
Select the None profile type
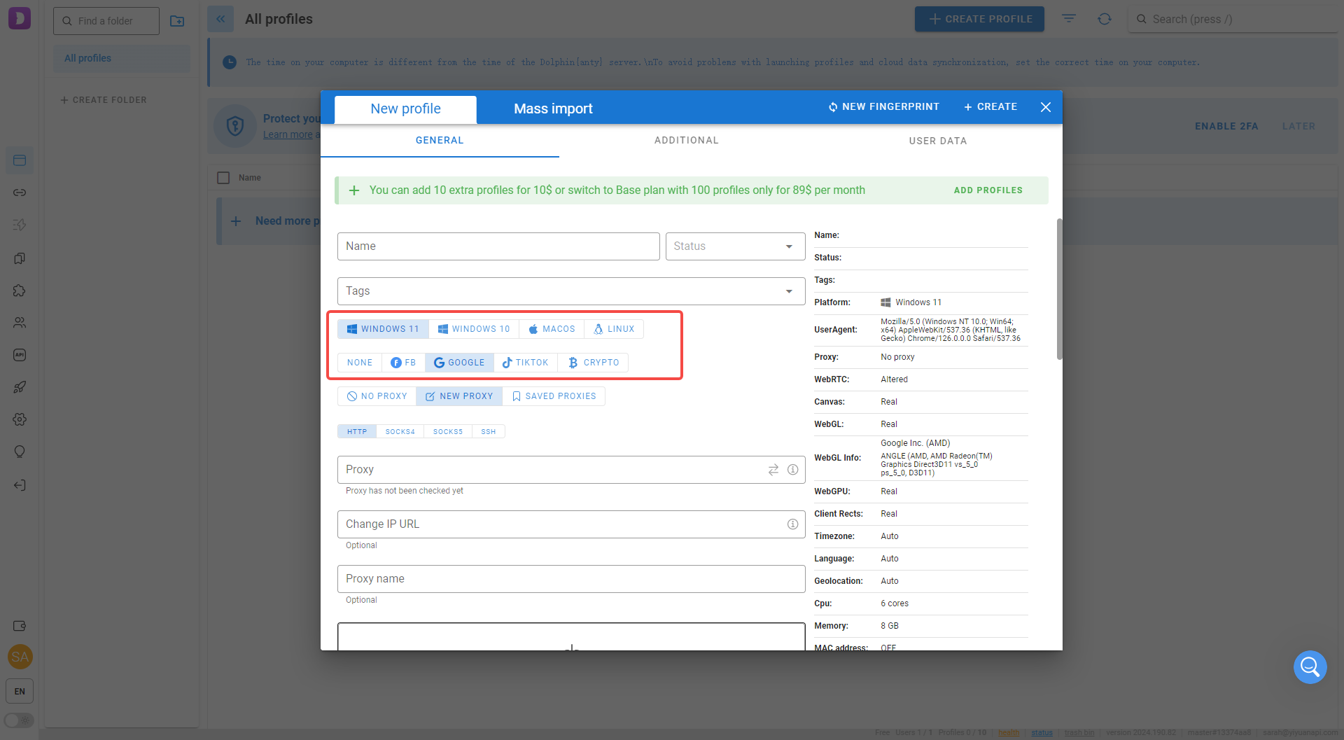coord(360,363)
